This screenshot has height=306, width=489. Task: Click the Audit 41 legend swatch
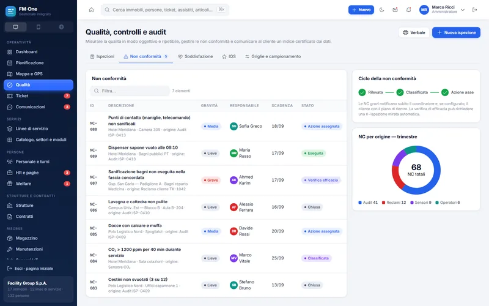coord(360,203)
